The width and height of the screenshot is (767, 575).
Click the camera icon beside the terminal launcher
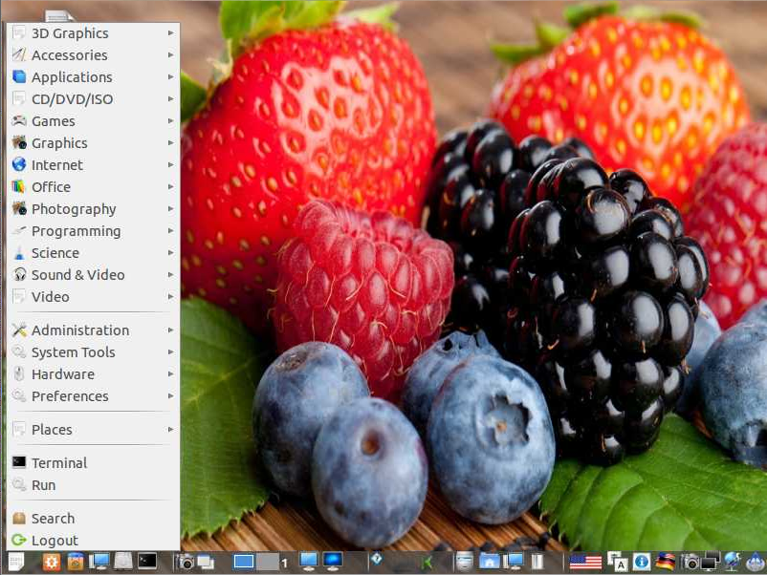[186, 563]
